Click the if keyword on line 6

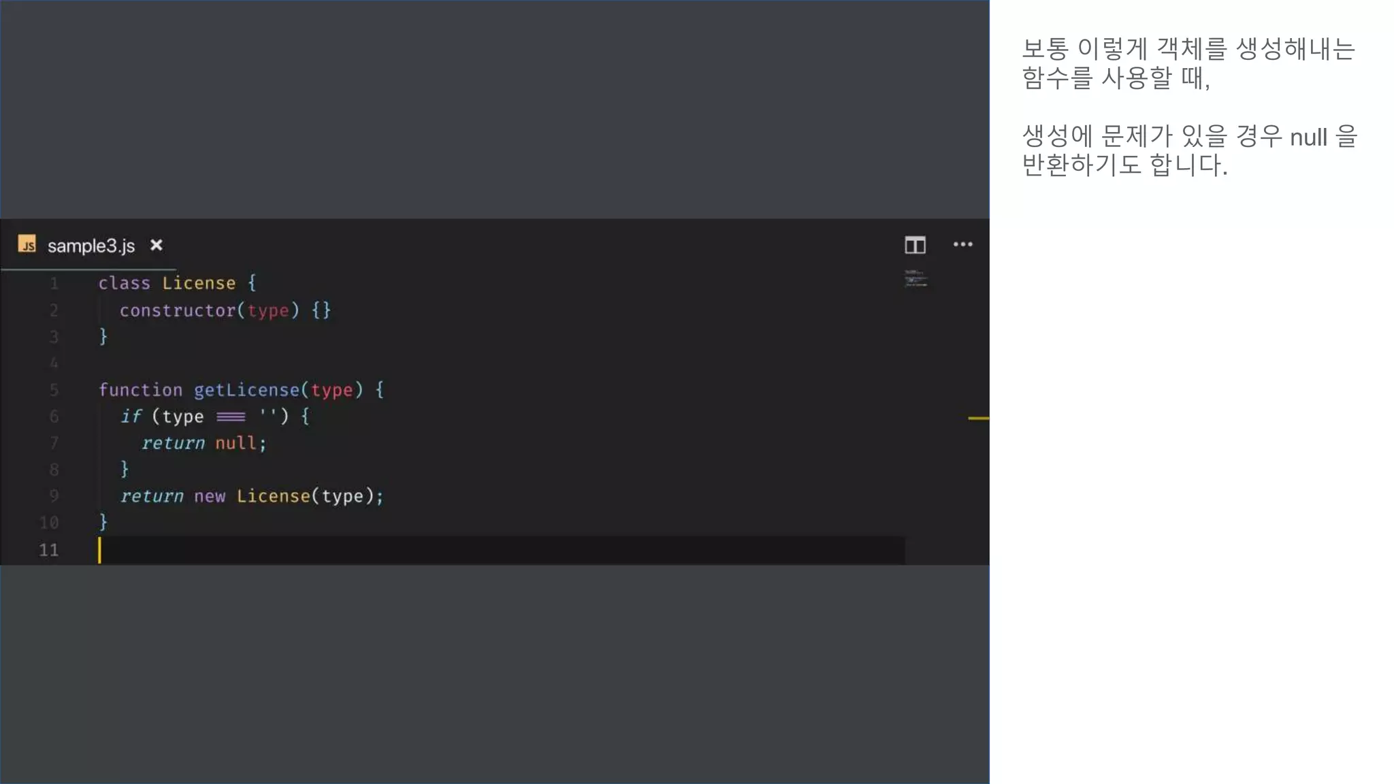tap(131, 416)
